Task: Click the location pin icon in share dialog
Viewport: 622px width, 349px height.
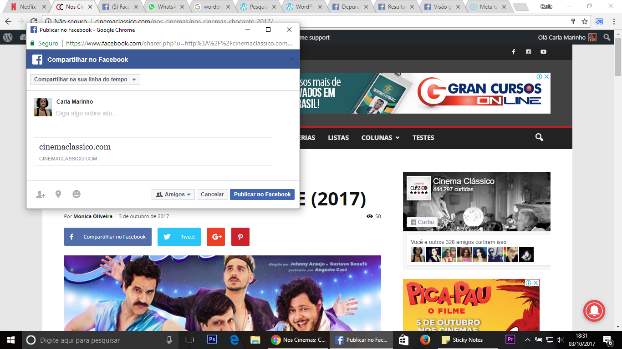Action: click(58, 194)
